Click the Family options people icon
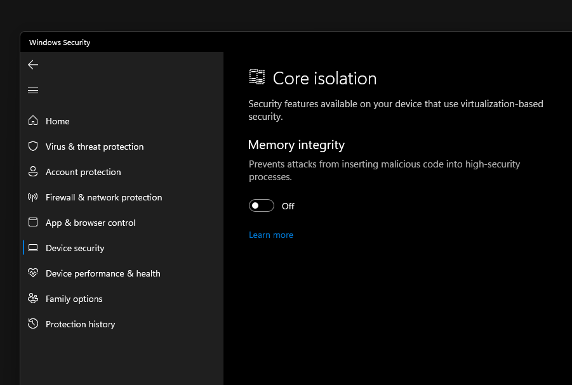This screenshot has height=385, width=572. tap(33, 299)
